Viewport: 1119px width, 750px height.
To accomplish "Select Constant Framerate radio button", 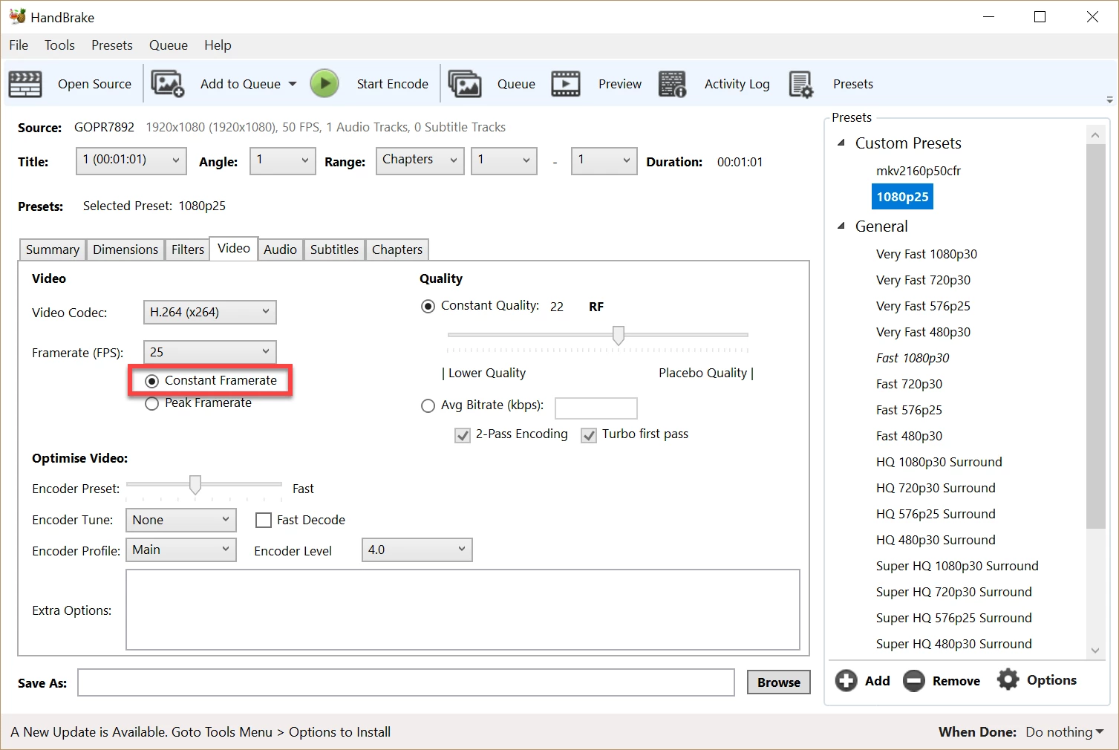I will point(152,381).
